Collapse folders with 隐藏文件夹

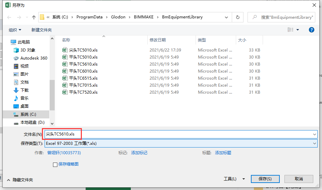[x=20, y=180]
